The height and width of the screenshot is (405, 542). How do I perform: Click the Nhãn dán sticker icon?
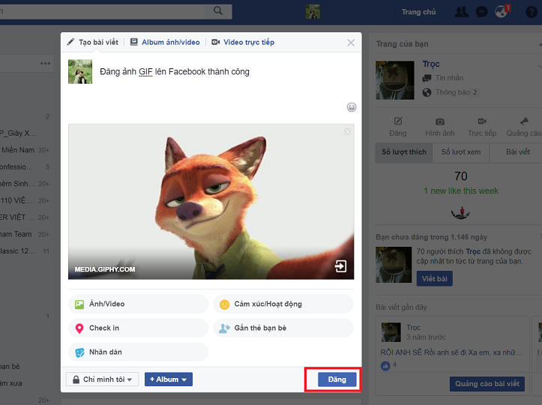point(79,352)
